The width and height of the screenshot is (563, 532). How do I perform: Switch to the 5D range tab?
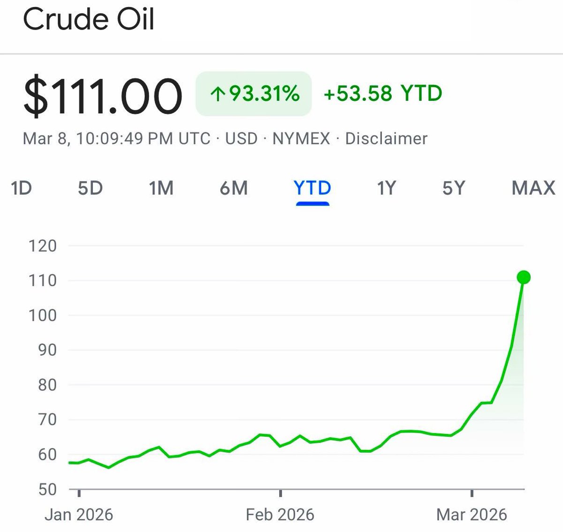90,188
